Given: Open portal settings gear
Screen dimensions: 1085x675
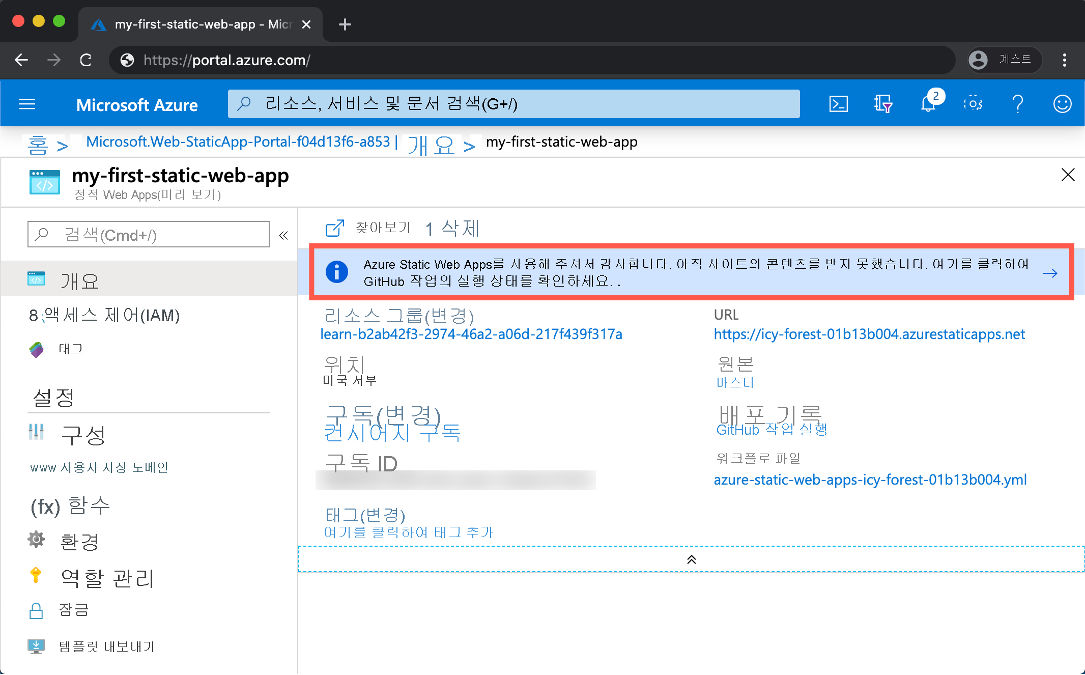Looking at the screenshot, I should coord(974,103).
